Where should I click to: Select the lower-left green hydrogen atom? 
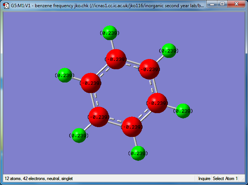(x=79, y=135)
